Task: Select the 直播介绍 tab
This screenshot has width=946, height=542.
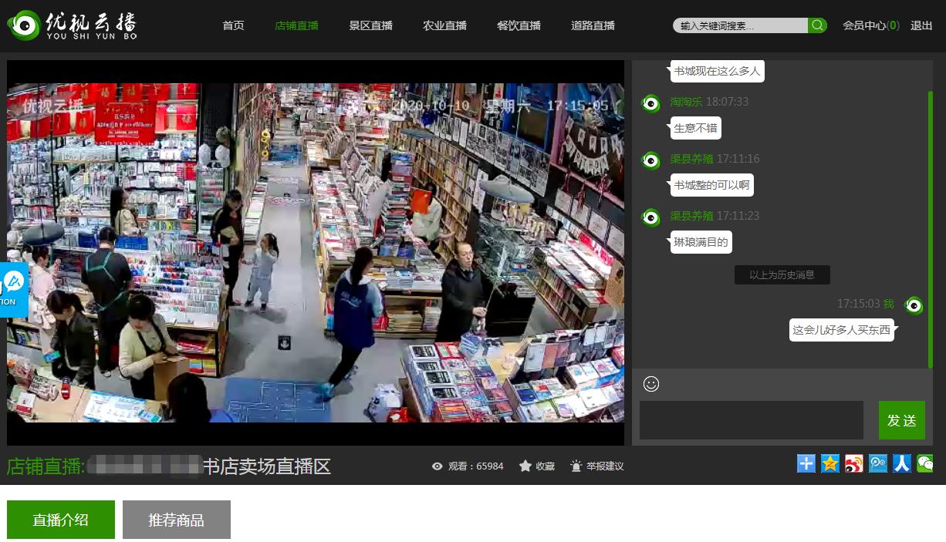Action: [60, 520]
